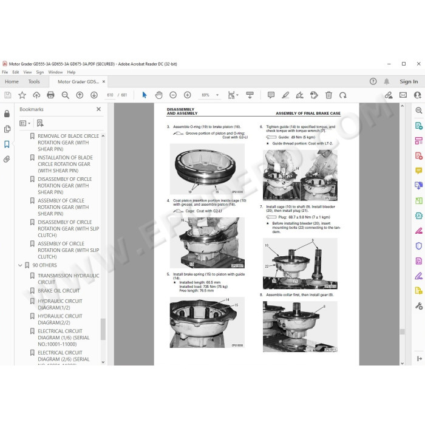Open REMOVAL OF BLADE CIRCLE ROTATION GEAR bookmark
425x425 pixels.
(68, 143)
